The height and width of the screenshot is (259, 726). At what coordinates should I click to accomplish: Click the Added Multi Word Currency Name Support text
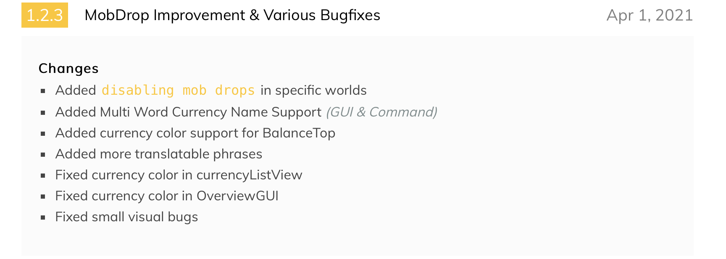click(188, 112)
